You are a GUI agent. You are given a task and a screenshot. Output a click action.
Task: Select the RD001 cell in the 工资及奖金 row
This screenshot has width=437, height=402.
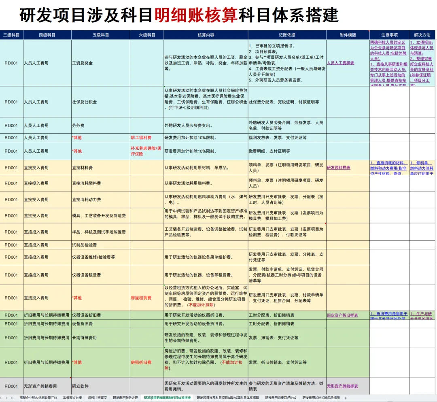pos(11,63)
